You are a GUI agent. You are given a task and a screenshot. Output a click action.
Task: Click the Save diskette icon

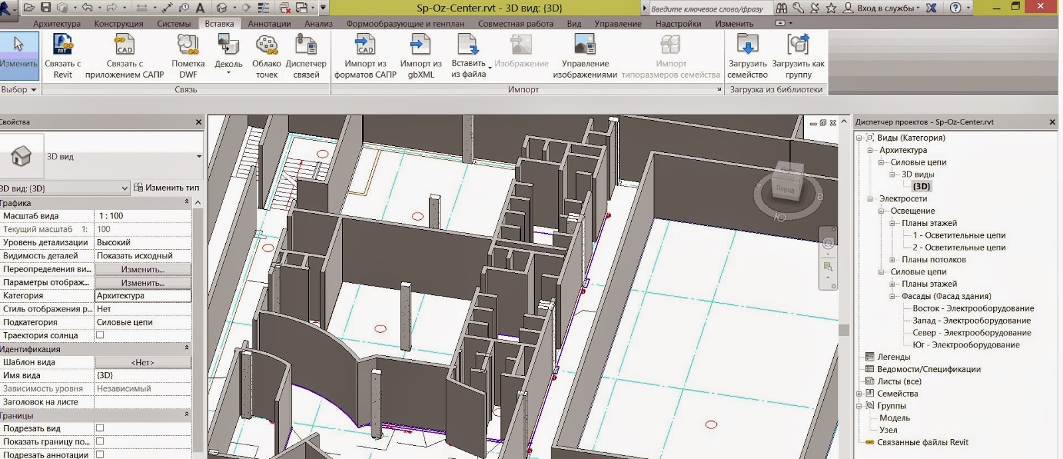pyautogui.click(x=46, y=8)
